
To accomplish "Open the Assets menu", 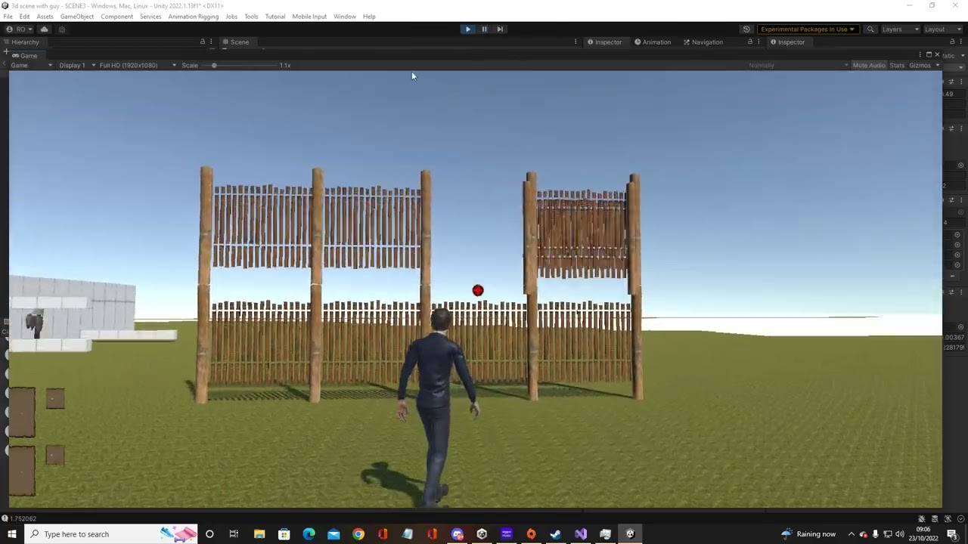I will [x=45, y=17].
